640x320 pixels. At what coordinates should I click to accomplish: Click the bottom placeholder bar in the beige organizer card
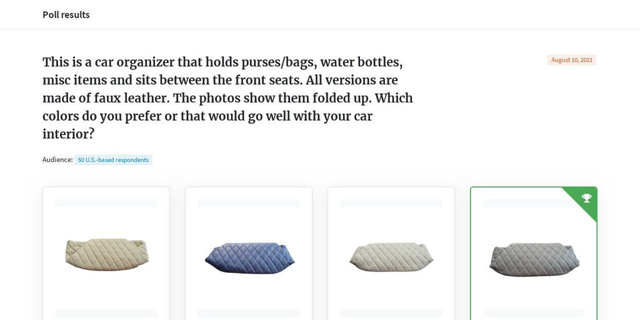coord(106,314)
